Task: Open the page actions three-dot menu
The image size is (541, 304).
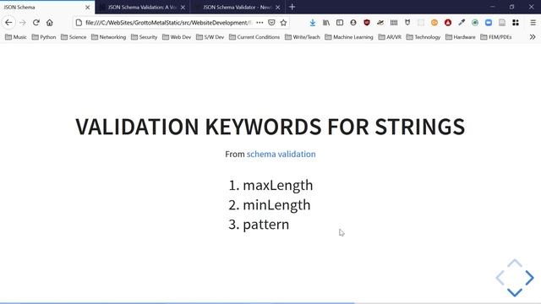Action: click(260, 23)
